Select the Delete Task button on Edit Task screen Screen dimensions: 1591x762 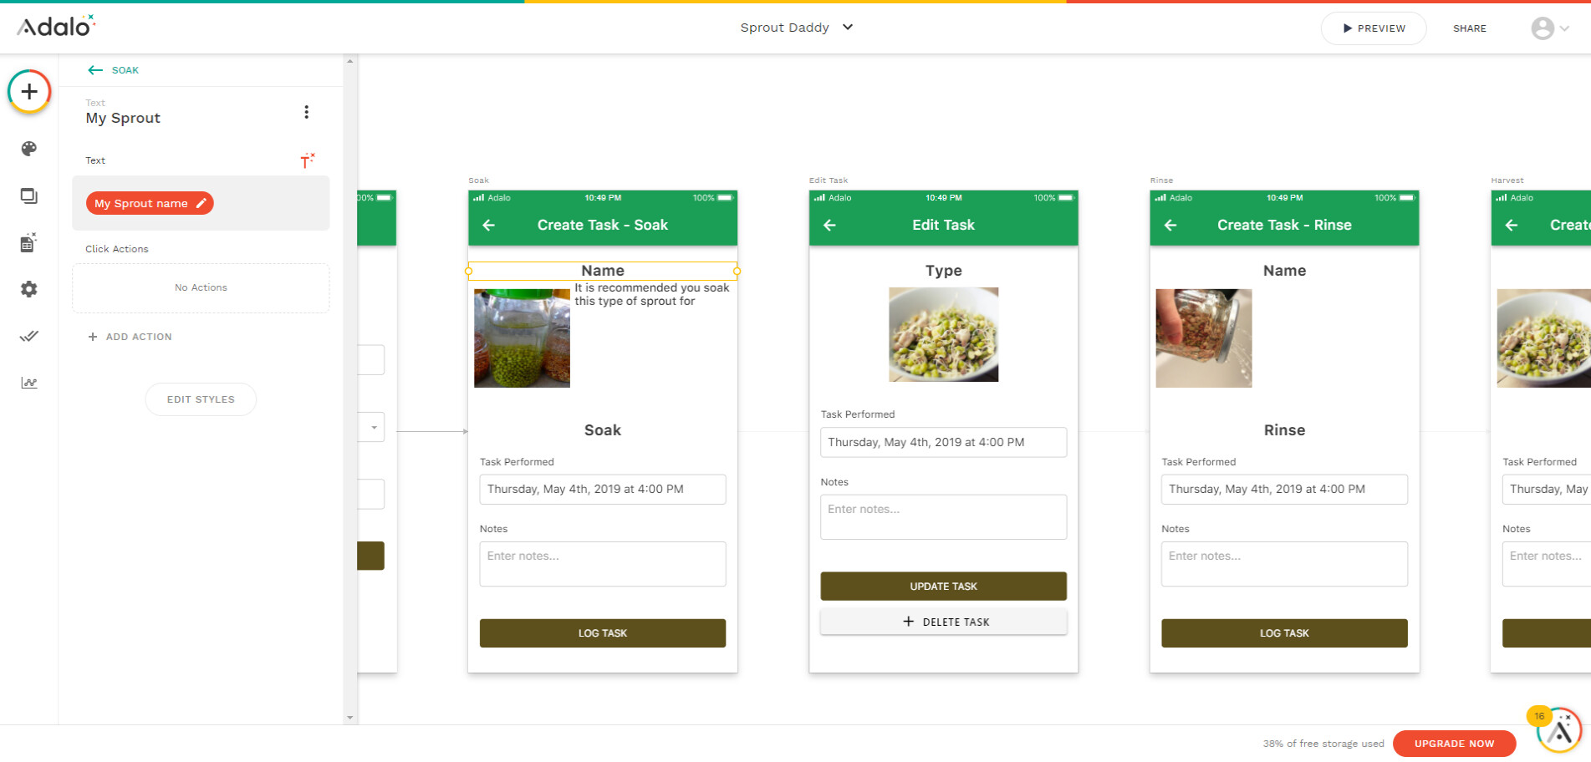(944, 622)
